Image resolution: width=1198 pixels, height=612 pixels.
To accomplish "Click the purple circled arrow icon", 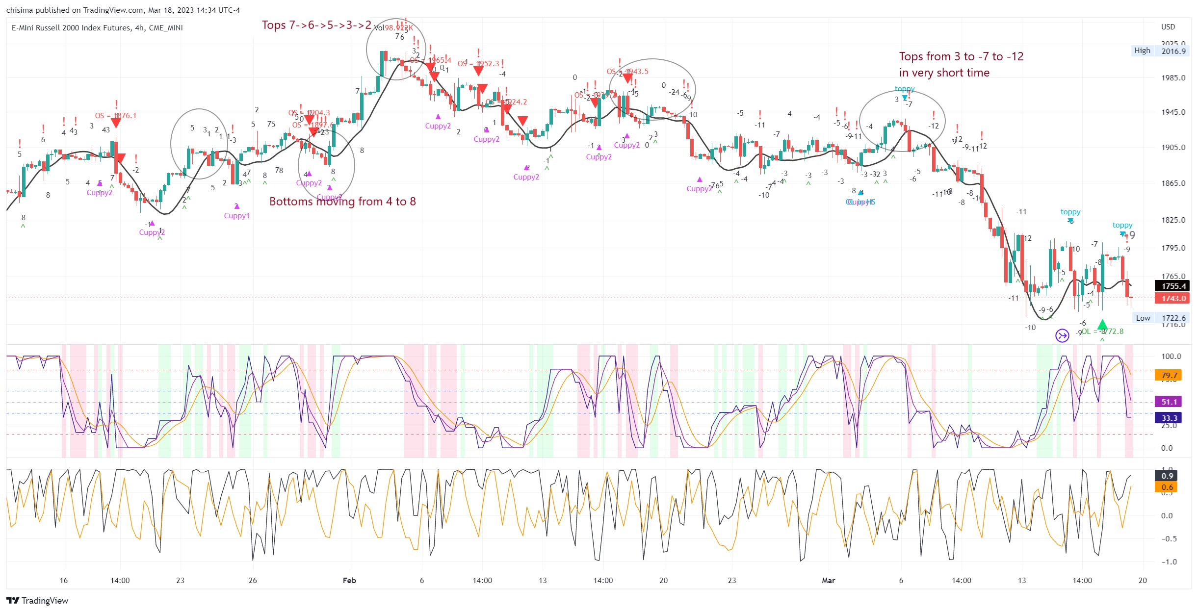I will click(1062, 335).
